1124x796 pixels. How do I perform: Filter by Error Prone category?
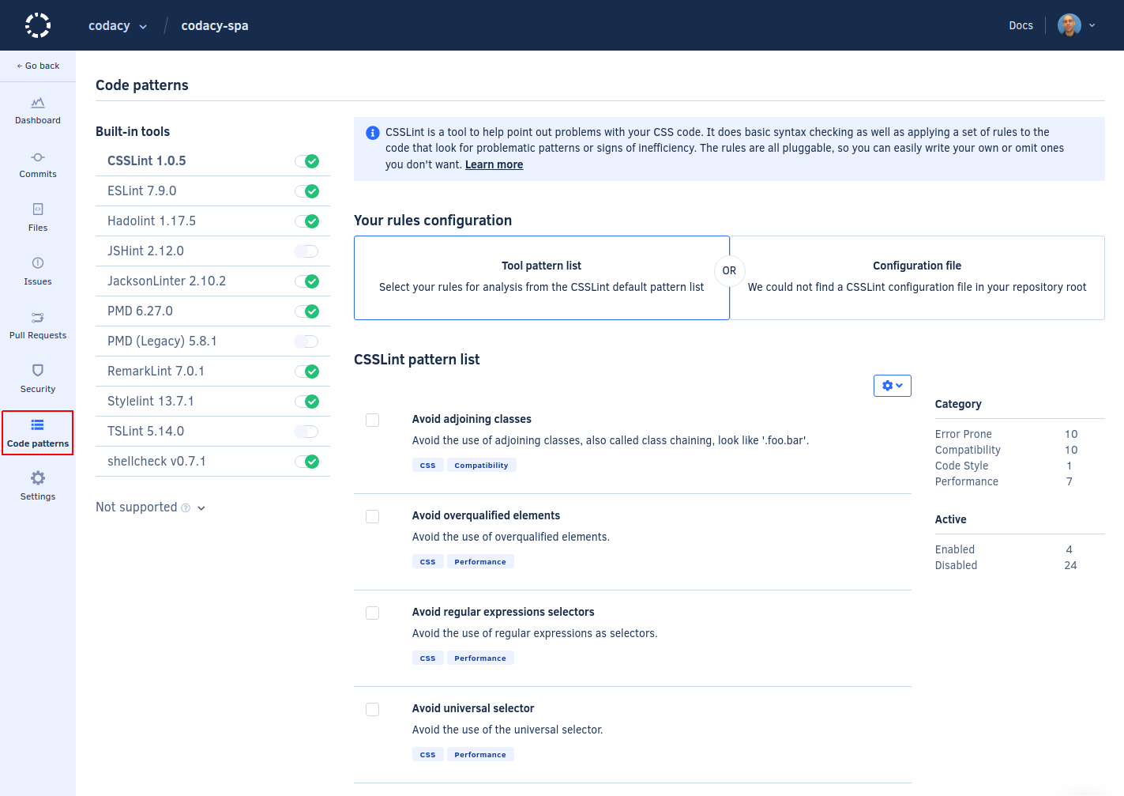point(963,434)
